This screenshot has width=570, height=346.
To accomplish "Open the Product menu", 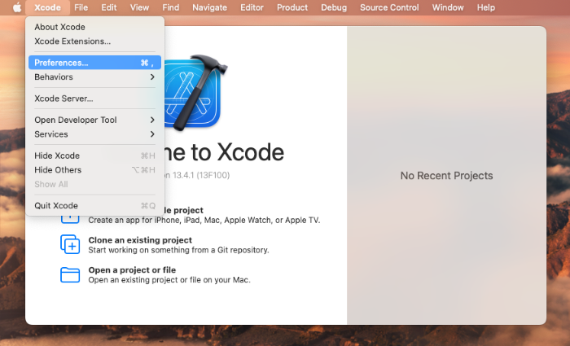I will (292, 7).
